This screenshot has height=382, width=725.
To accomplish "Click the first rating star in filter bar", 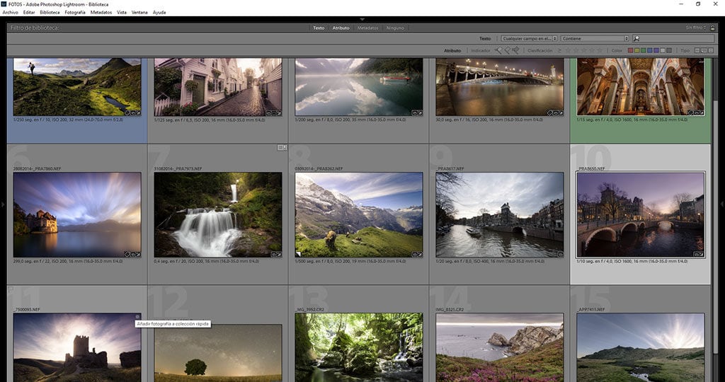I will 568,51.
